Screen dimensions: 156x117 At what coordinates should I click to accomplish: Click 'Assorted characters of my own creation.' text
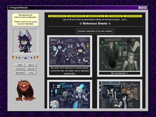tap(95, 31)
